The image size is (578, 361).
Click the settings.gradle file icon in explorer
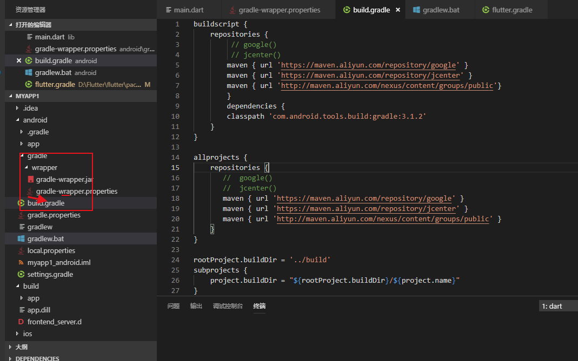pyautogui.click(x=21, y=274)
